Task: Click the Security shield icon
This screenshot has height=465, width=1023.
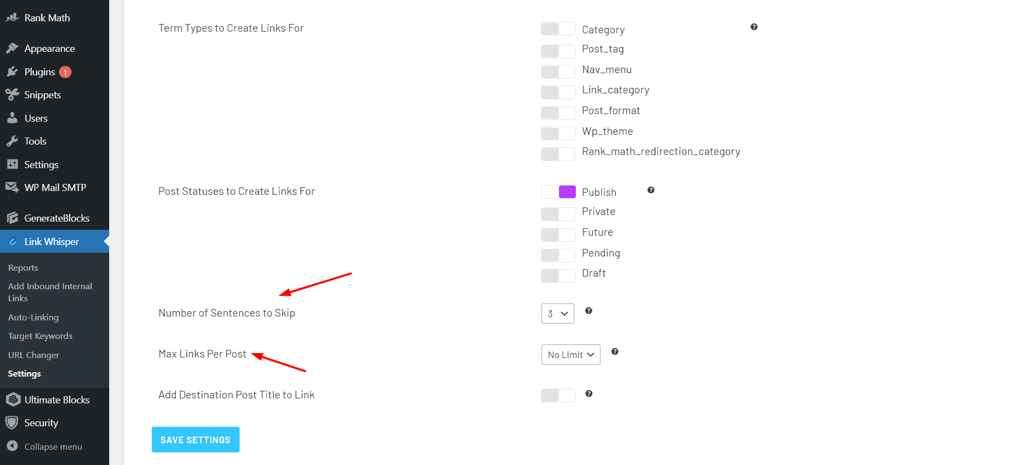Action: [12, 423]
